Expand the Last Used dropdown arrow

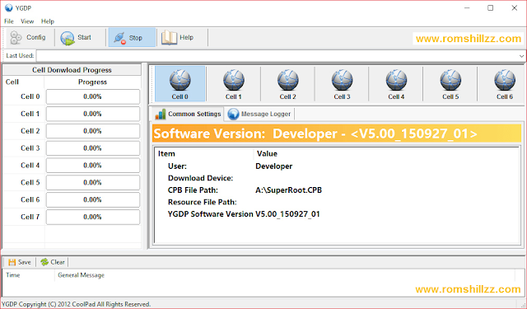[x=521, y=56]
